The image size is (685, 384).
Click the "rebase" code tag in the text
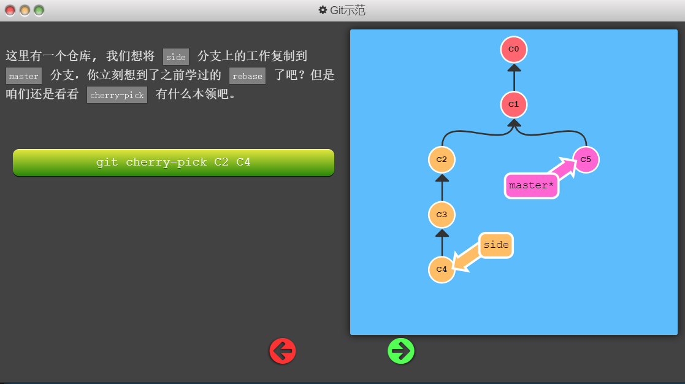pos(247,76)
